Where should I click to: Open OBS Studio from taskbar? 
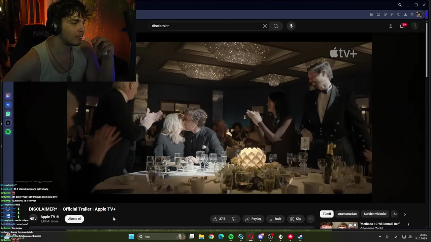[270, 237]
